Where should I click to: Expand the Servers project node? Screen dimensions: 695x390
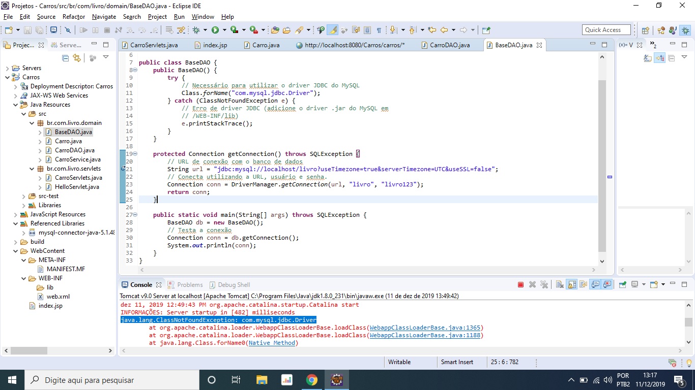pyautogui.click(x=7, y=68)
